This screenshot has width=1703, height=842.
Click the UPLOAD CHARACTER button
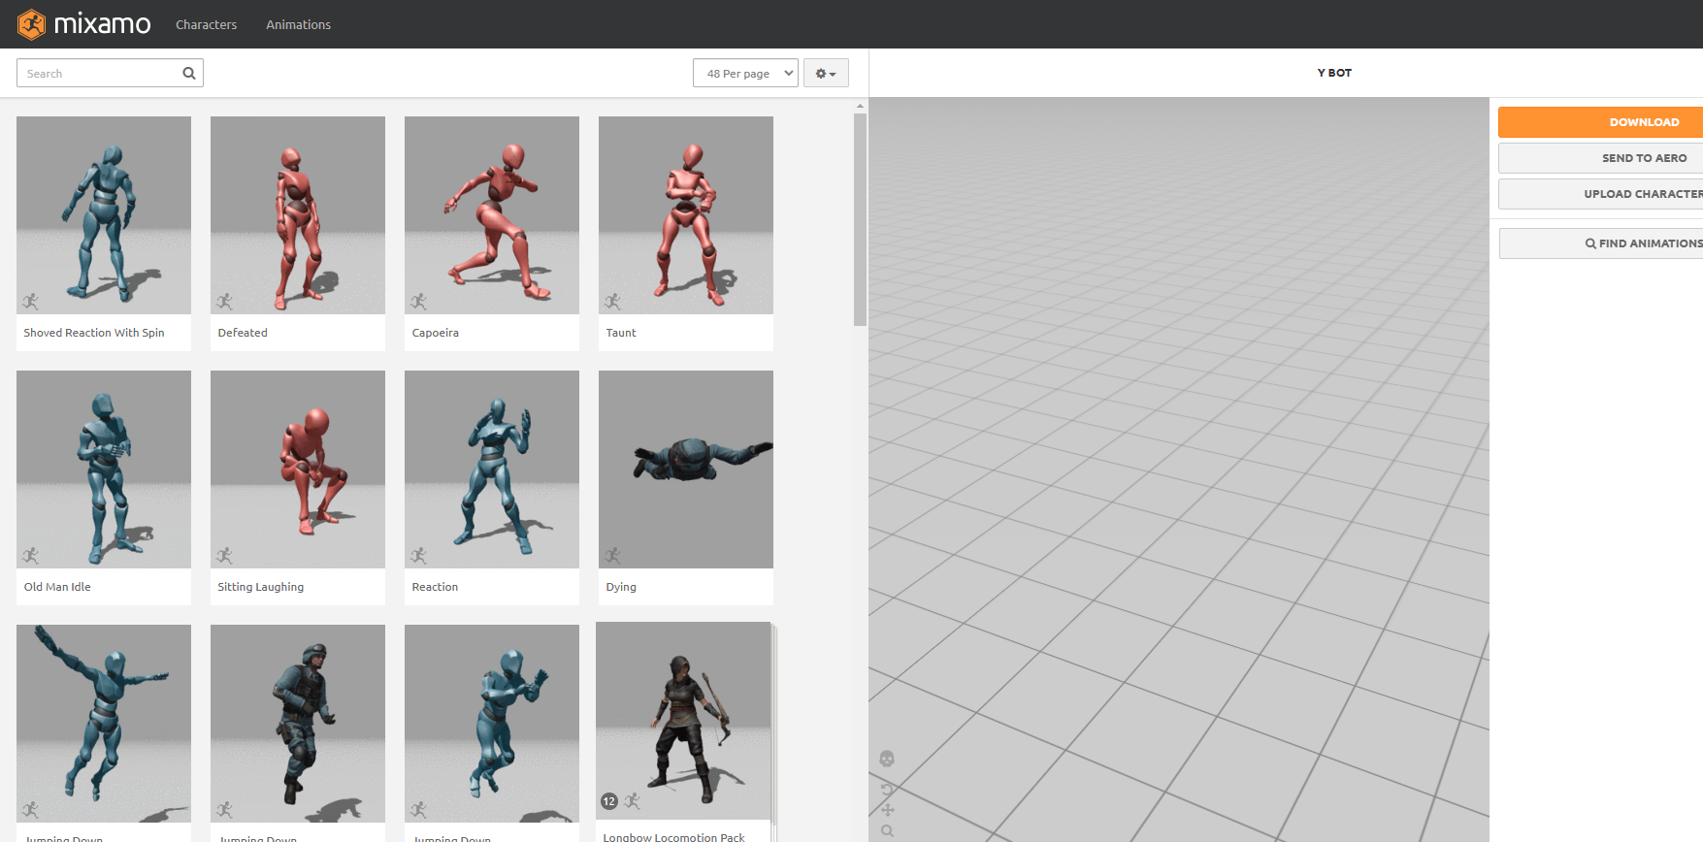click(1601, 194)
